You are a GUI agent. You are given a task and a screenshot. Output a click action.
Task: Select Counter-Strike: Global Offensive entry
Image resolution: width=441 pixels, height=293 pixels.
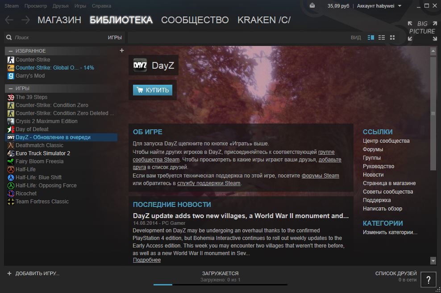(61, 68)
